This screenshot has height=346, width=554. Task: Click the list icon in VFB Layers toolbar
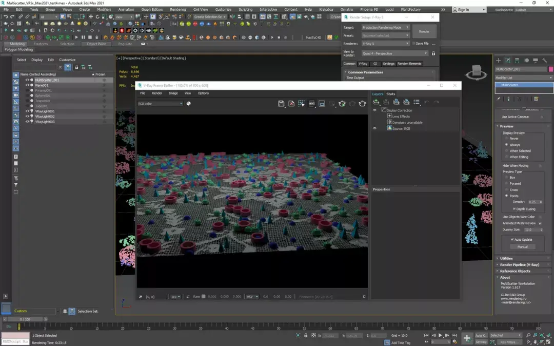417,102
